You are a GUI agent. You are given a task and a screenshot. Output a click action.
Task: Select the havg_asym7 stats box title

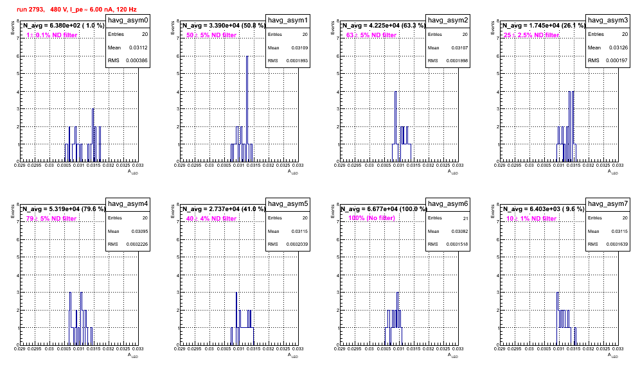(x=608, y=203)
